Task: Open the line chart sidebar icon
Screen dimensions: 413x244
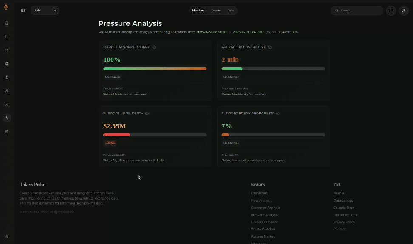Action: pos(7,131)
